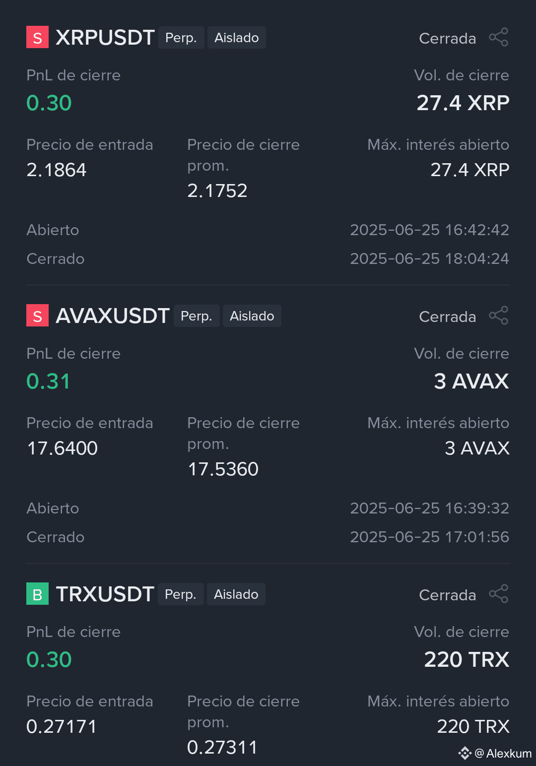536x766 pixels.
Task: Select the Perp. tag on XRPUSDT
Action: click(x=181, y=38)
